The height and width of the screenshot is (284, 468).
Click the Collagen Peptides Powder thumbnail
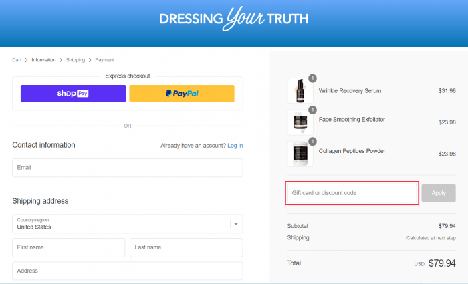point(300,154)
